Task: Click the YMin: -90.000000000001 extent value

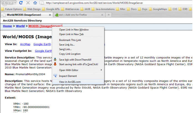Action: pyautogui.click(x=31, y=107)
